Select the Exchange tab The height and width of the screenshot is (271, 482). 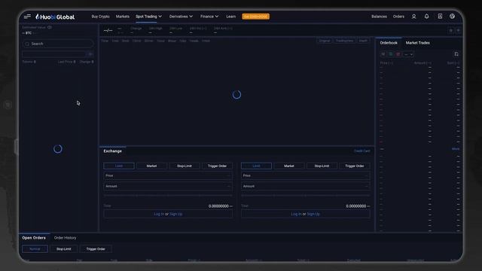point(112,151)
